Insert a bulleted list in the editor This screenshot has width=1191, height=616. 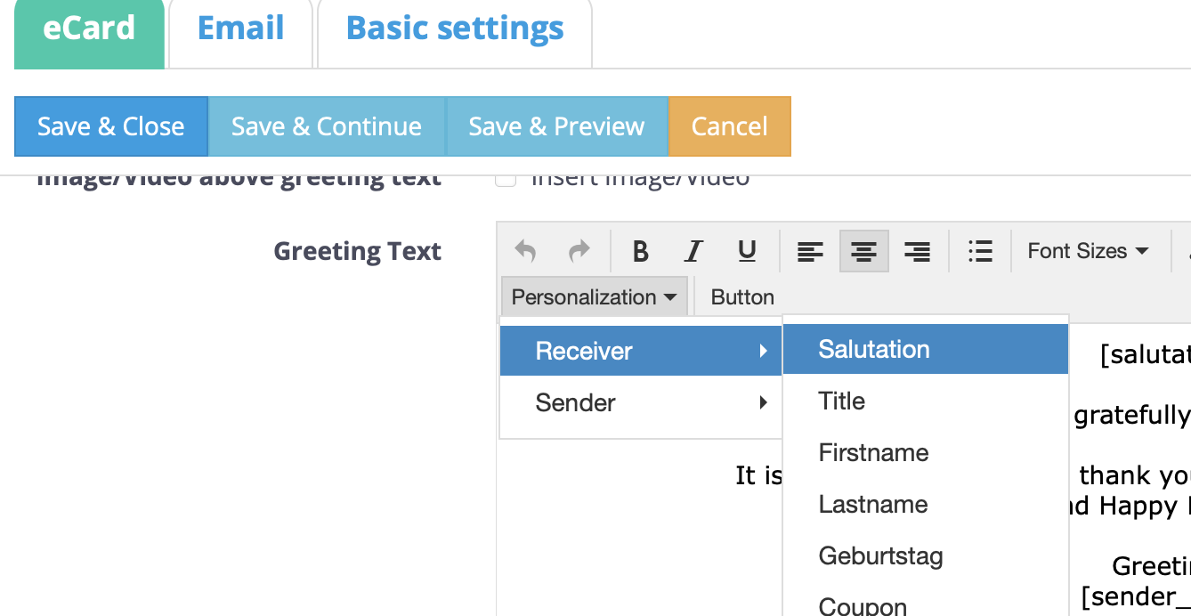[980, 251]
